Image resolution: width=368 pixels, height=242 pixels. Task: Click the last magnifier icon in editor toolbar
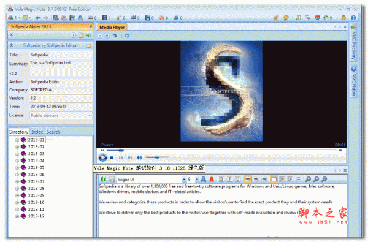[324, 180]
